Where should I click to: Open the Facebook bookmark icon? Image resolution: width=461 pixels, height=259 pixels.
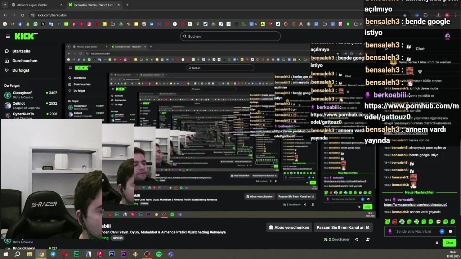20,24
